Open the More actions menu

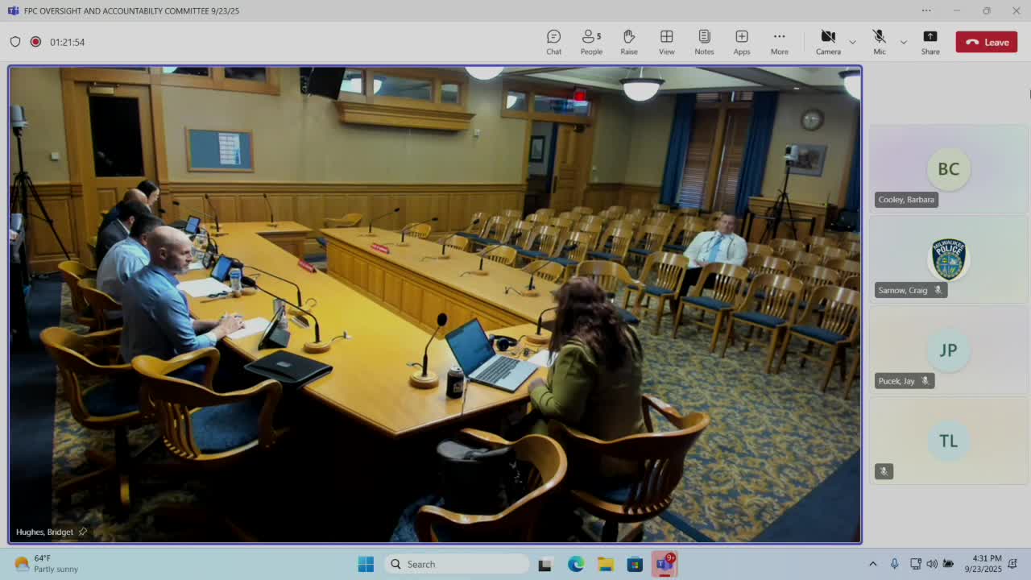(779, 42)
